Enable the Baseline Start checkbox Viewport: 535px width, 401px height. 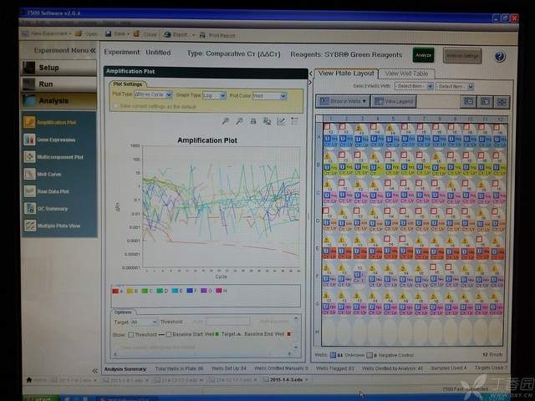click(x=169, y=334)
